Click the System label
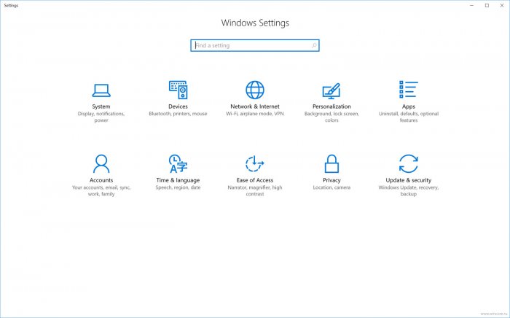 [x=101, y=106]
